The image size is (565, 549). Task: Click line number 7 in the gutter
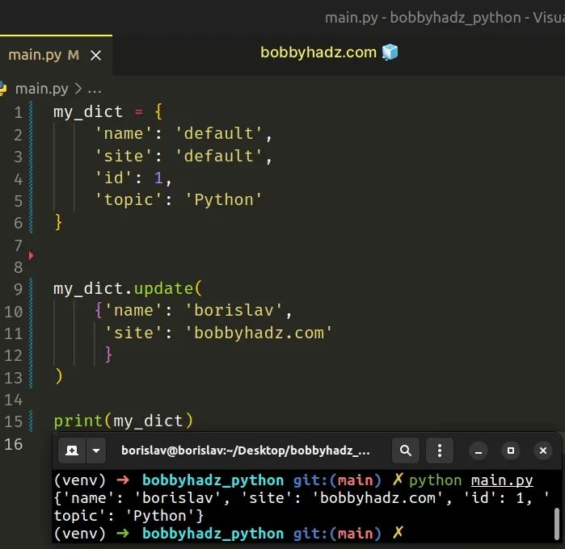pos(19,245)
